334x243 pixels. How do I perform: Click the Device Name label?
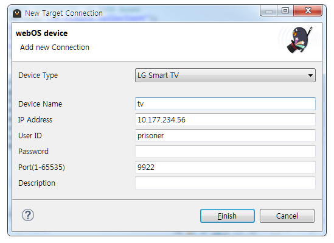point(40,104)
